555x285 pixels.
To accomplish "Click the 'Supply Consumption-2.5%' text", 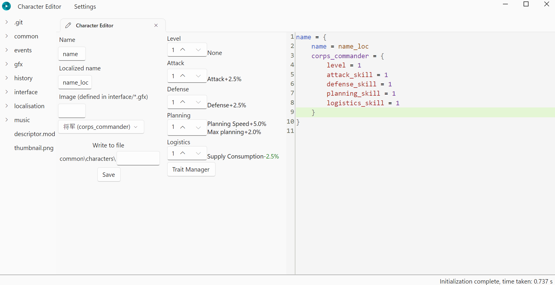I will click(x=243, y=156).
